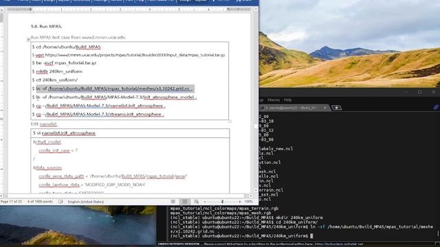The height and width of the screenshot is (247, 440).
Task: Click the 5.8. Run MPAS heading
Action: click(46, 26)
